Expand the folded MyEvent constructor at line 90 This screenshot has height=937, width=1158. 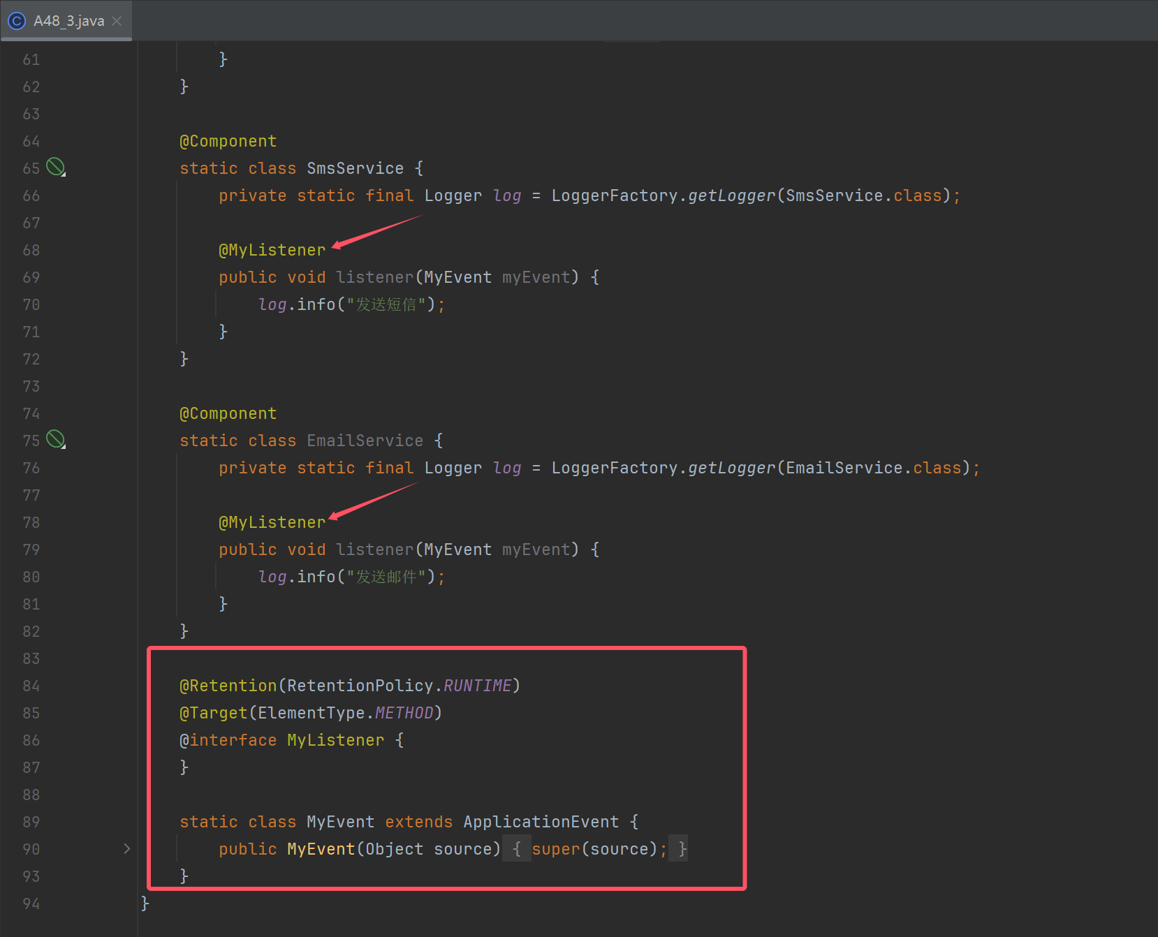pos(126,848)
